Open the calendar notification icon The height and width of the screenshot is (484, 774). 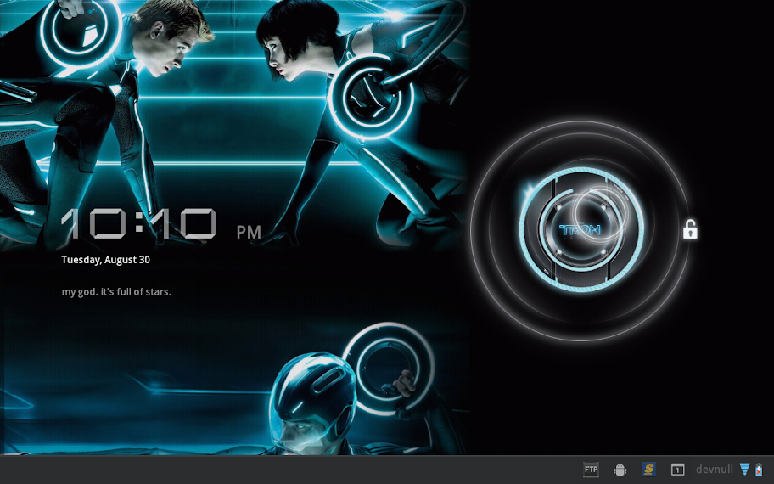tap(677, 470)
